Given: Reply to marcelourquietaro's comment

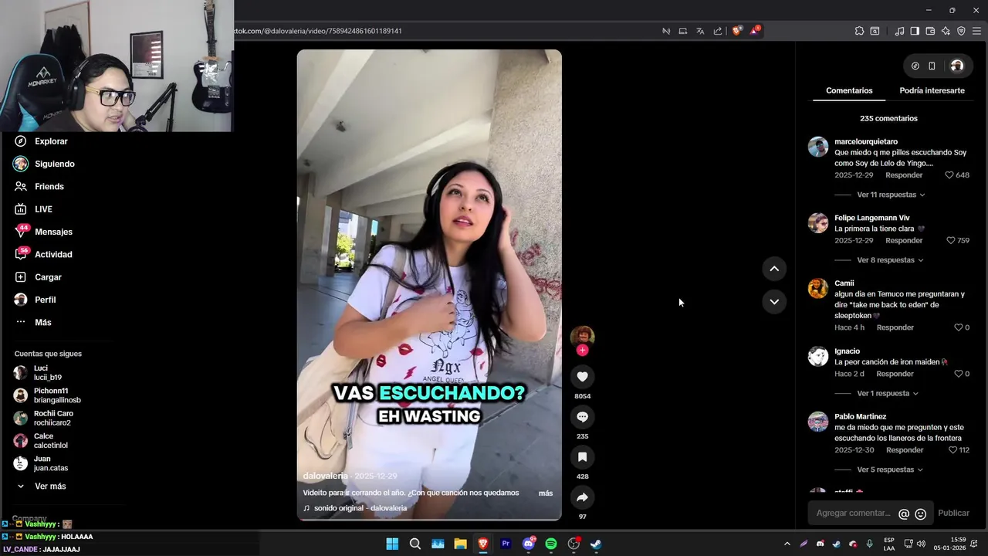Looking at the screenshot, I should pyautogui.click(x=904, y=175).
